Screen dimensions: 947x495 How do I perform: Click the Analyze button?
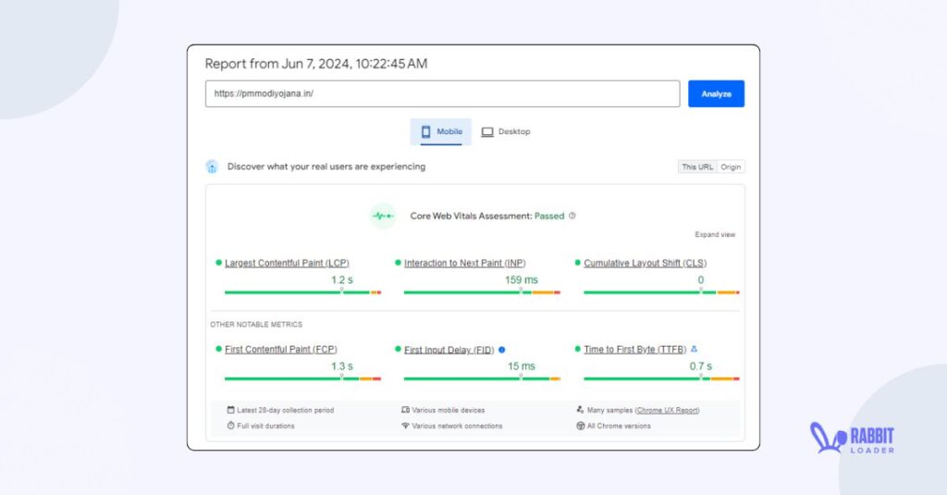point(716,93)
